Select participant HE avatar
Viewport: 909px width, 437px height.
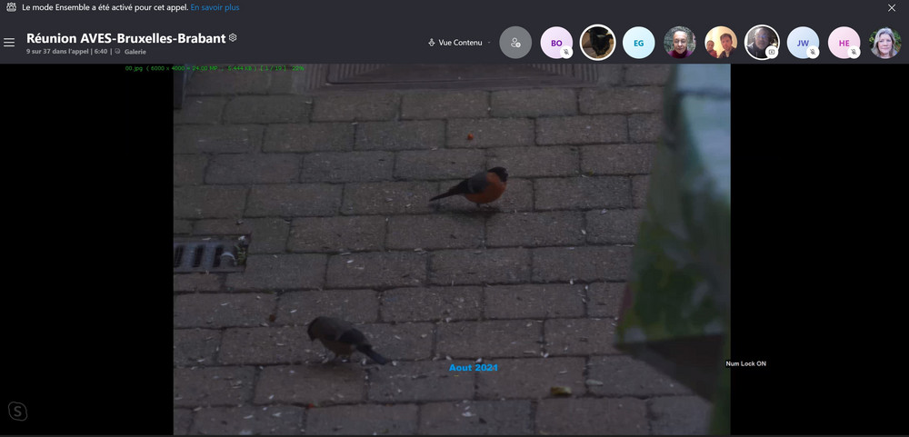pos(844,43)
